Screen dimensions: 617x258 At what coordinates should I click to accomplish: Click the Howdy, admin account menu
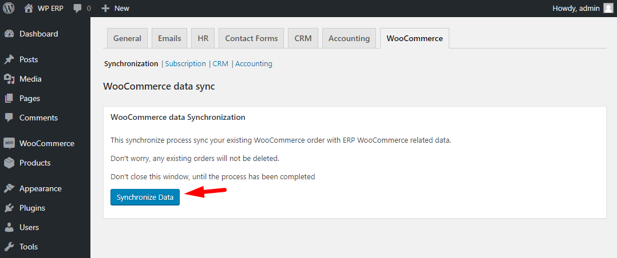583,8
